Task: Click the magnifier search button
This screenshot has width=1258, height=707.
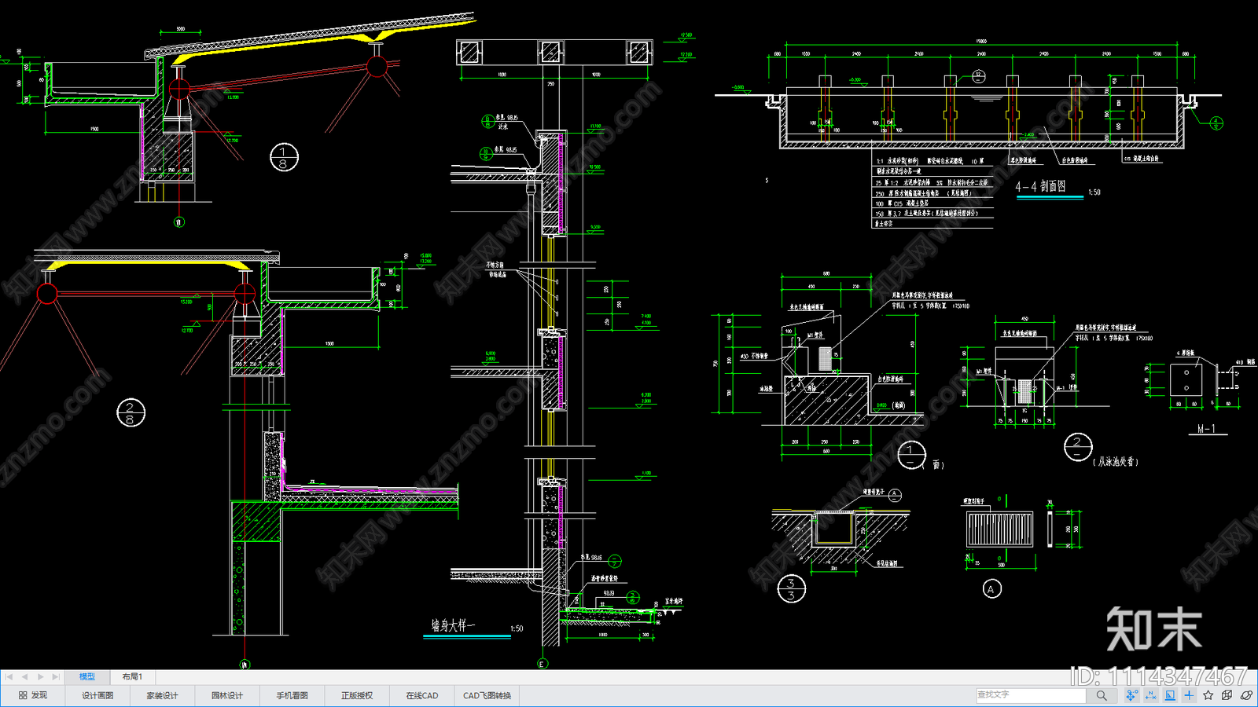Action: coord(1102,695)
